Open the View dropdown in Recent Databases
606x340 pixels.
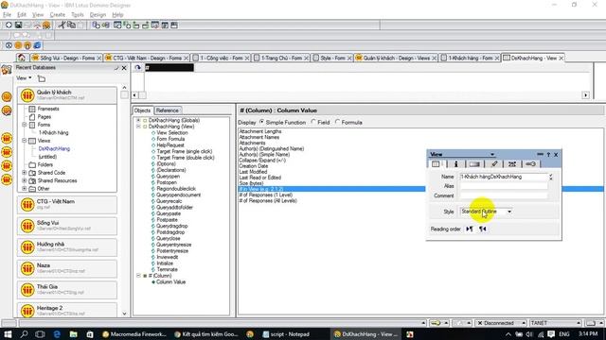pyautogui.click(x=24, y=78)
